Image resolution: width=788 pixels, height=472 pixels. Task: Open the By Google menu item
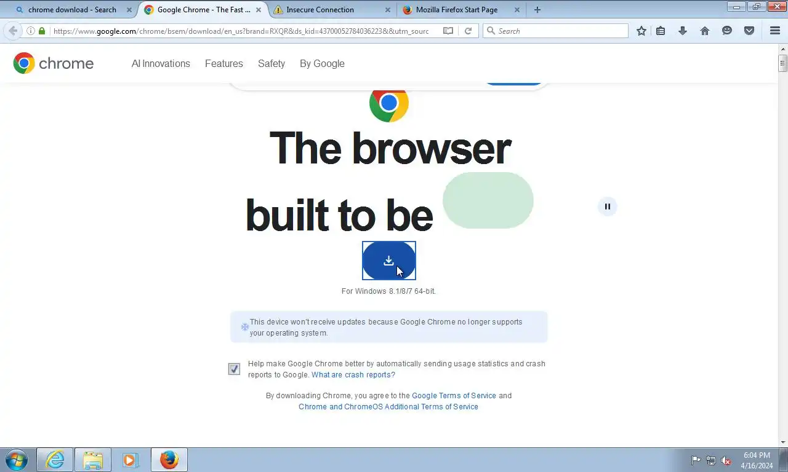coord(322,63)
